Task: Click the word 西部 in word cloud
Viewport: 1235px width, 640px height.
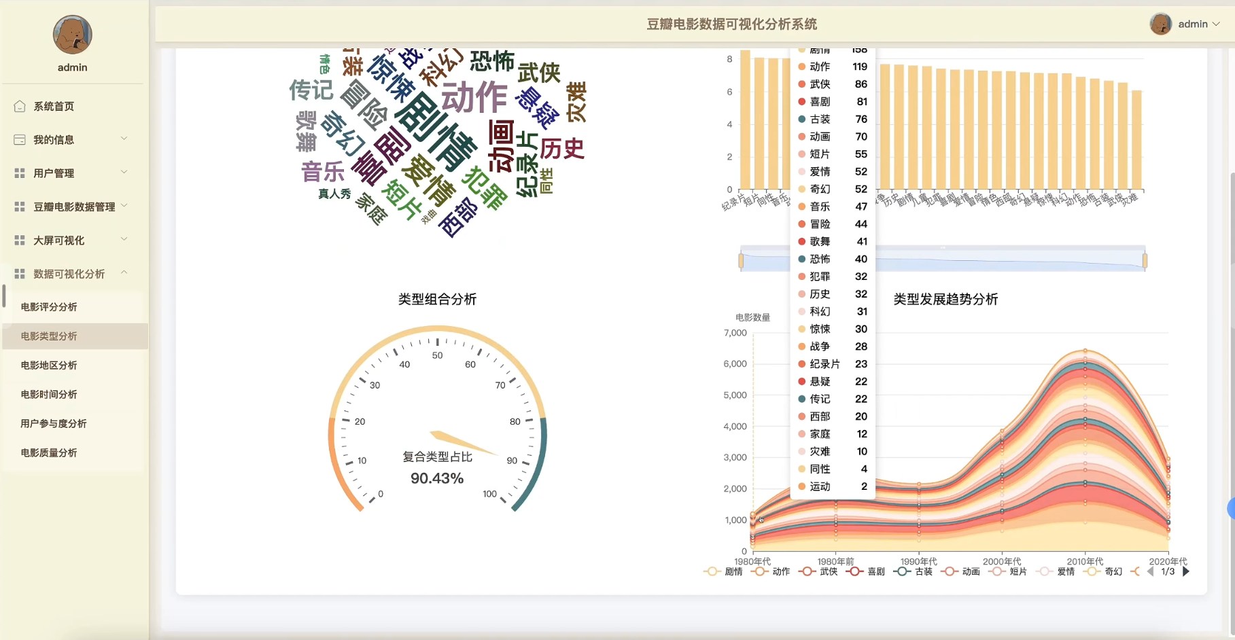Action: click(x=458, y=217)
